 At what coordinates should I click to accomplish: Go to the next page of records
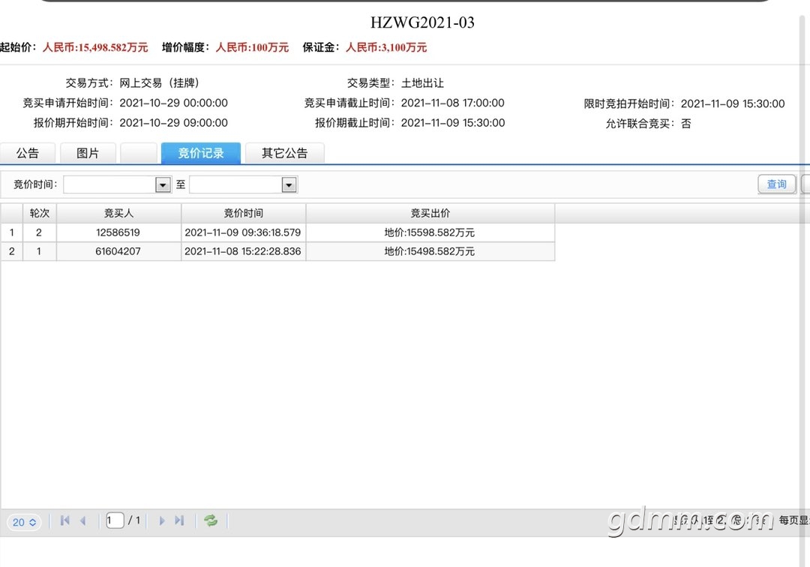(161, 520)
